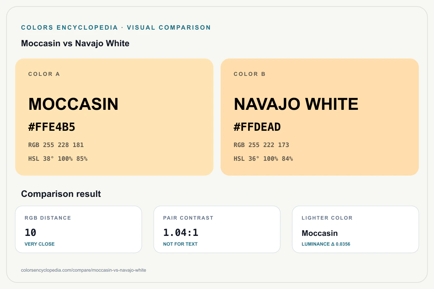Click the Moccasin vs Navajo White title
The width and height of the screenshot is (434, 289).
point(75,43)
